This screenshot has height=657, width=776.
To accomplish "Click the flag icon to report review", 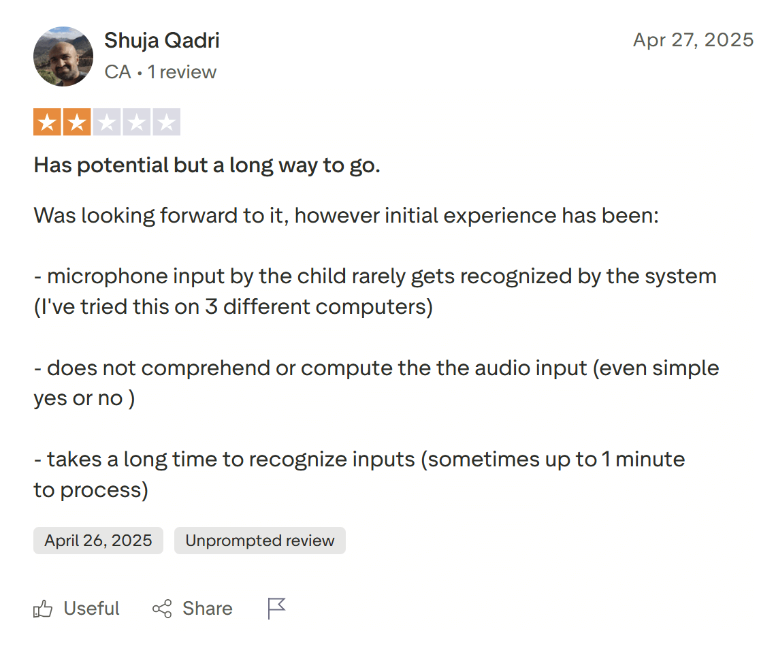I will click(x=276, y=608).
